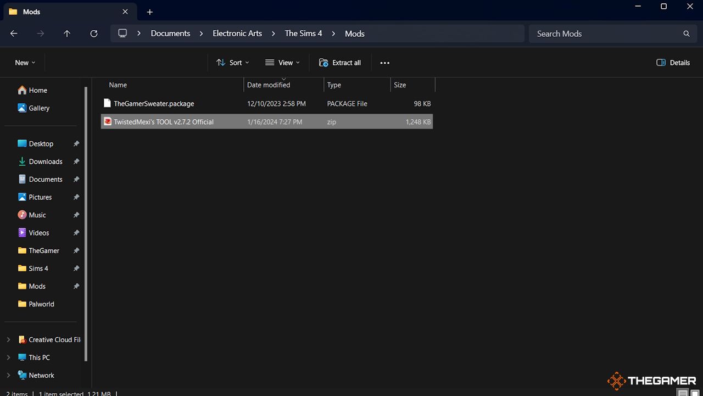Viewport: 703px width, 396px height.
Task: Open Downloads in the sidebar
Action: [x=45, y=161]
